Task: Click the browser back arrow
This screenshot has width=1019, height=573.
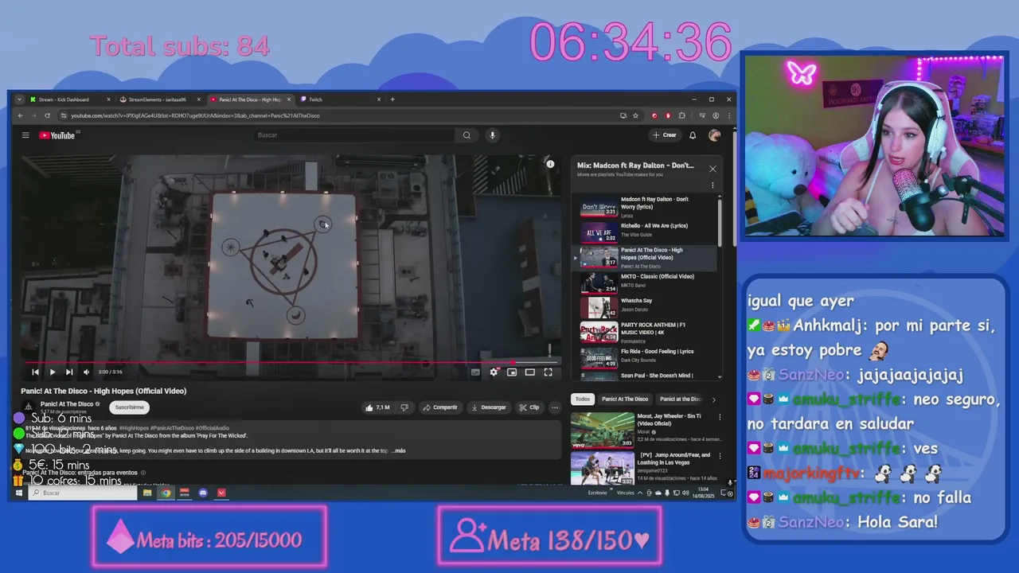Action: pyautogui.click(x=21, y=115)
